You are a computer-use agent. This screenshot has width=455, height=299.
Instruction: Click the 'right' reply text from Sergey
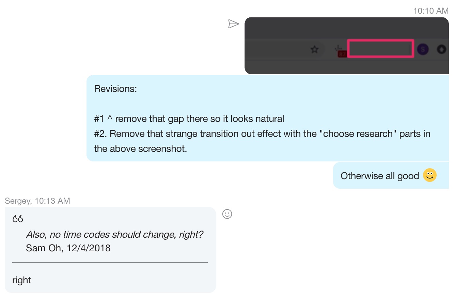[x=21, y=280]
